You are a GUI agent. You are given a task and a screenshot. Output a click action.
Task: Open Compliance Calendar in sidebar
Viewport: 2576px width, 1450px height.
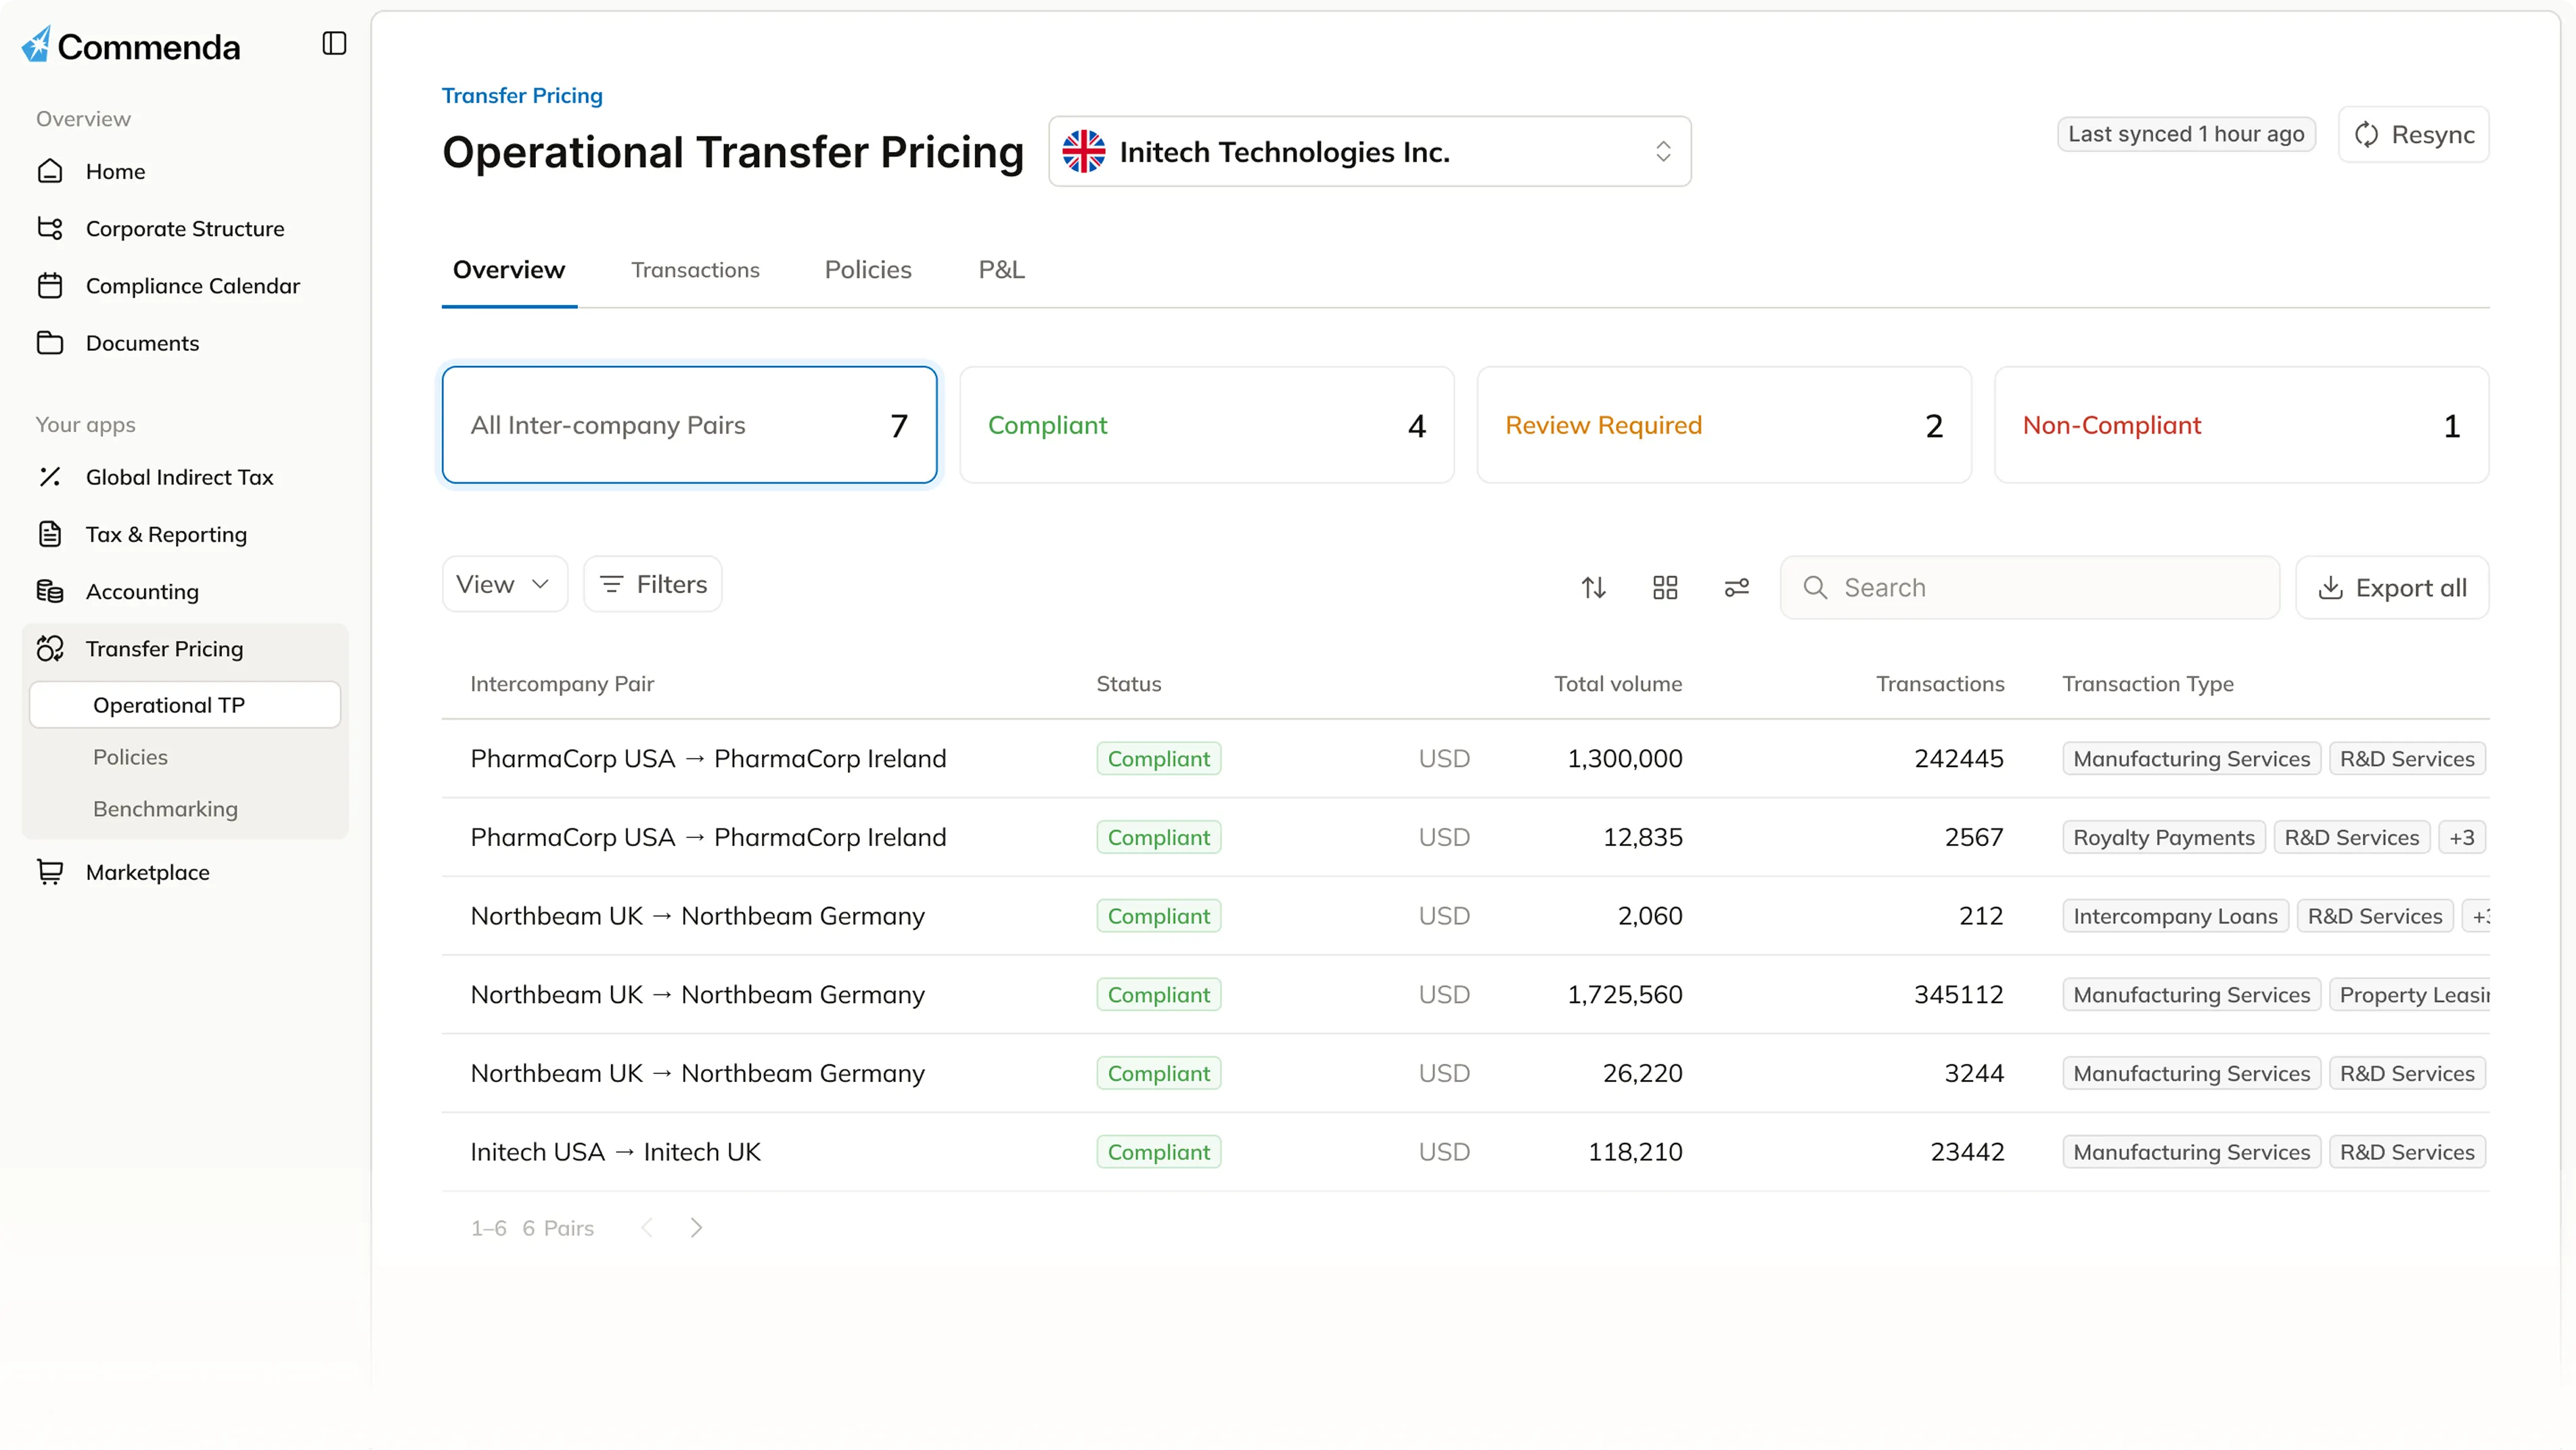coord(192,286)
